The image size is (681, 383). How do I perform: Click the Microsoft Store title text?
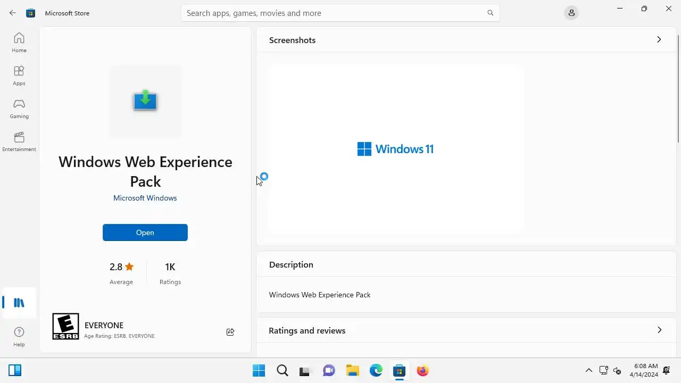67,13
